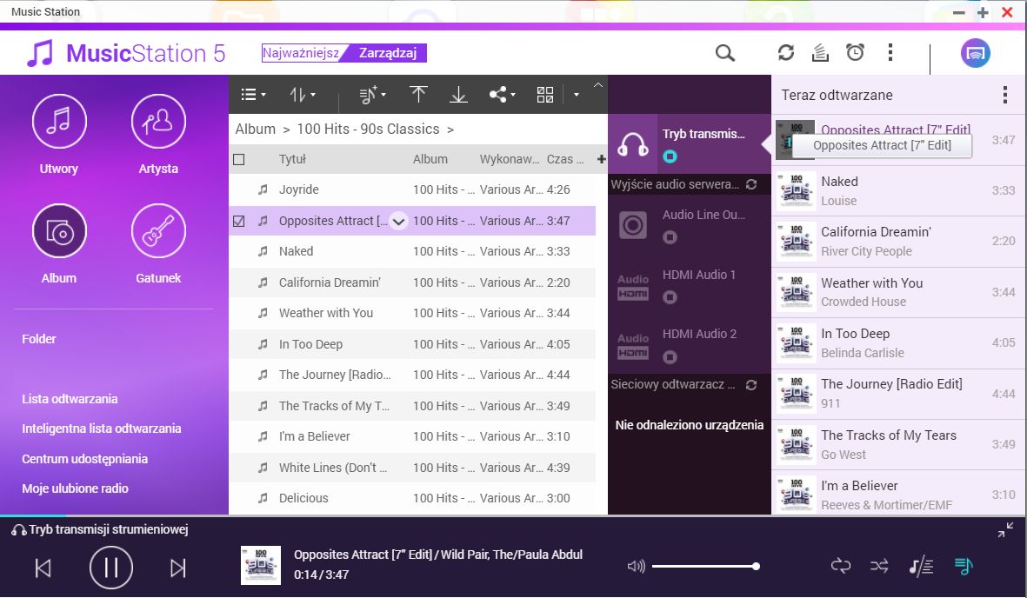Switch player to compact mode
Viewport: 1027px width, 598px height.
1005,530
